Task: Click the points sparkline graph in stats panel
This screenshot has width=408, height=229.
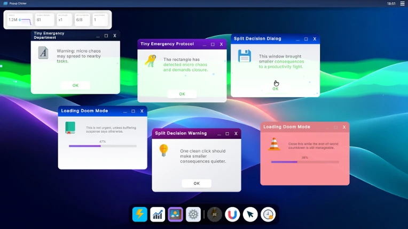Action: click(27, 21)
